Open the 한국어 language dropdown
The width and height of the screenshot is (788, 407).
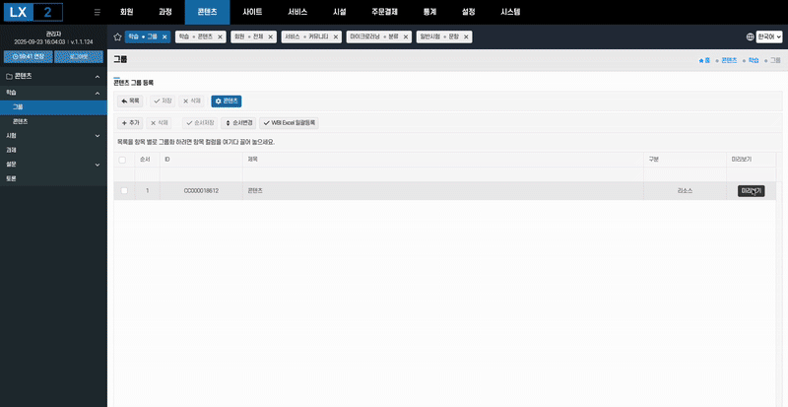coord(765,36)
